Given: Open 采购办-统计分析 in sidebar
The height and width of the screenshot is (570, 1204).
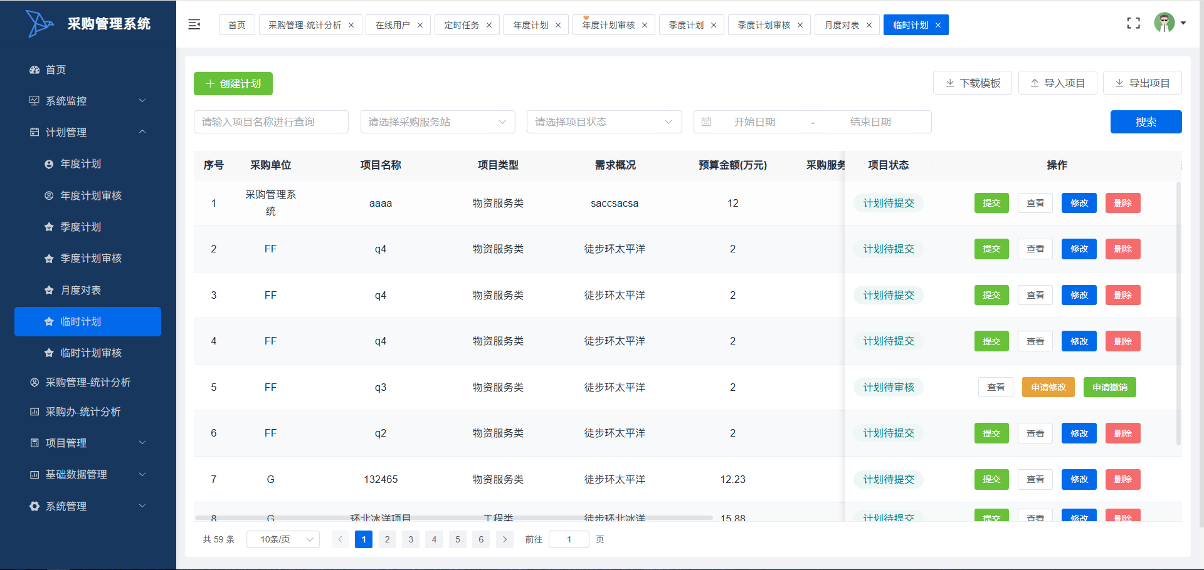Looking at the screenshot, I should pyautogui.click(x=88, y=412).
